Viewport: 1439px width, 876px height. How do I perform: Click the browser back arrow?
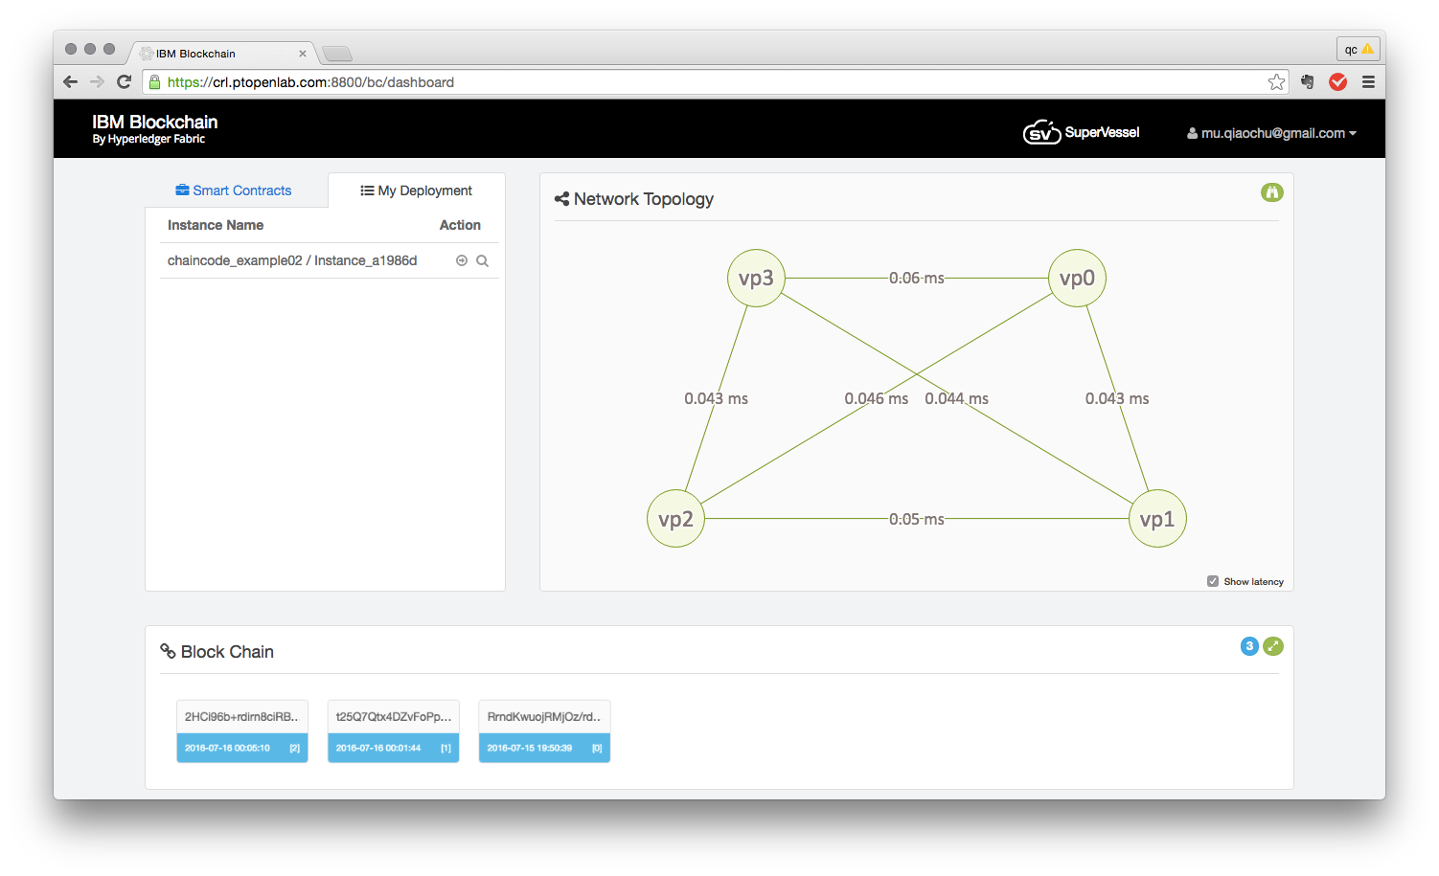70,82
